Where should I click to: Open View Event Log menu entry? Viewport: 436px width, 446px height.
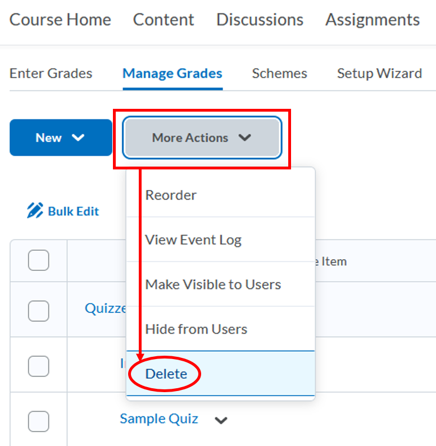coord(193,240)
